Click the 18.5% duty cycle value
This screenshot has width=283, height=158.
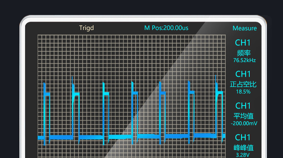click(243, 92)
